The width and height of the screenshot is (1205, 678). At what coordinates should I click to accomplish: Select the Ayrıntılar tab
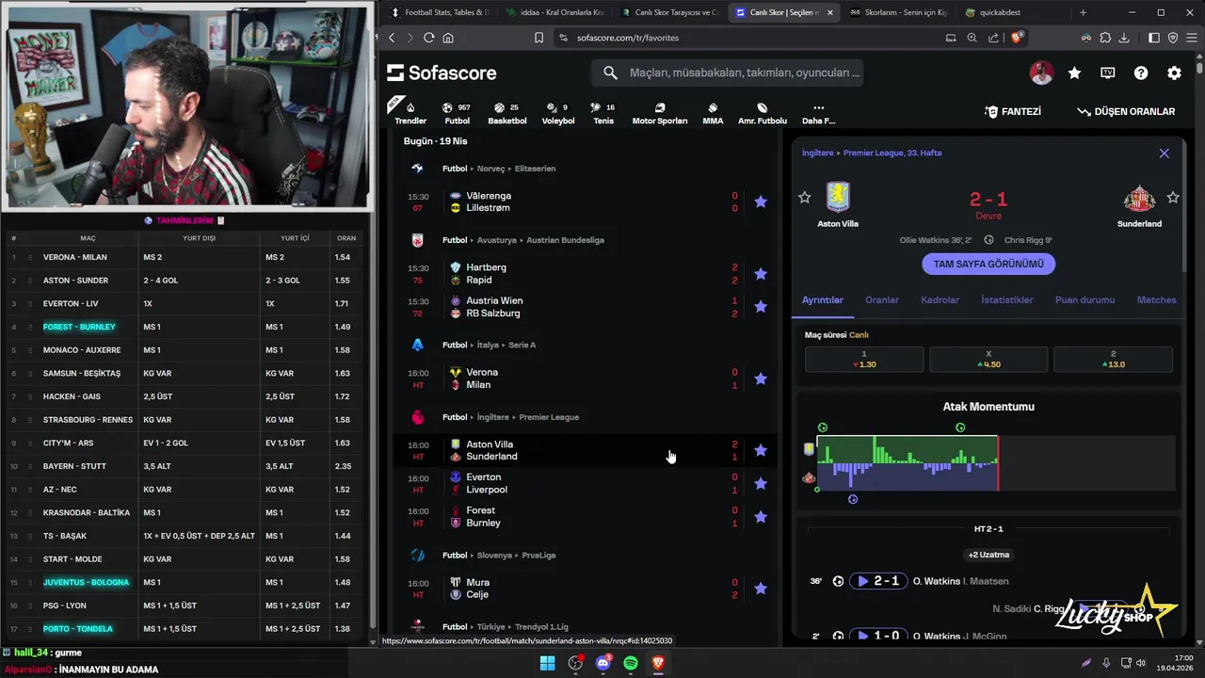[x=822, y=299]
